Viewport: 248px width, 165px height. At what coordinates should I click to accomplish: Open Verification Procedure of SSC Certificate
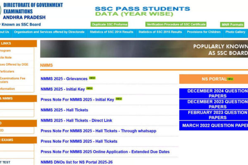(176, 24)
